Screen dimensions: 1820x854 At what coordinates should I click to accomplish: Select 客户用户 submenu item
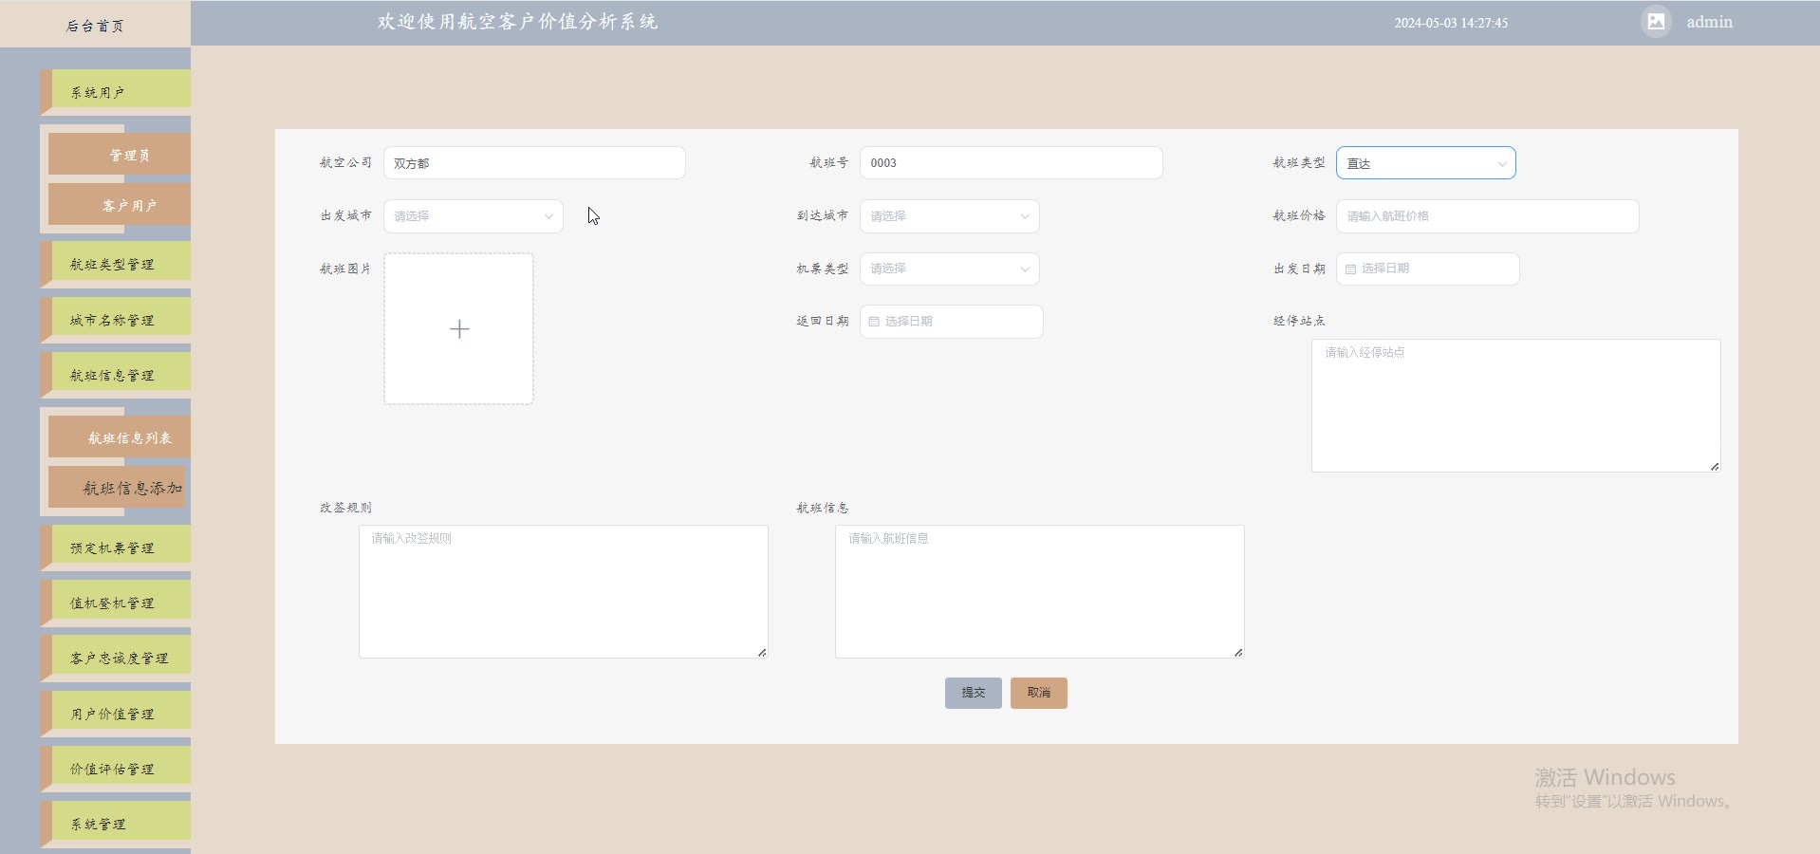[x=120, y=205]
